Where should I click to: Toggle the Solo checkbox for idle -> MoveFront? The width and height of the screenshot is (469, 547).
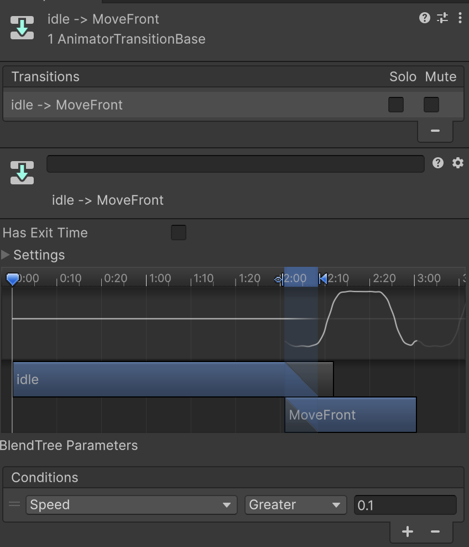(x=396, y=105)
